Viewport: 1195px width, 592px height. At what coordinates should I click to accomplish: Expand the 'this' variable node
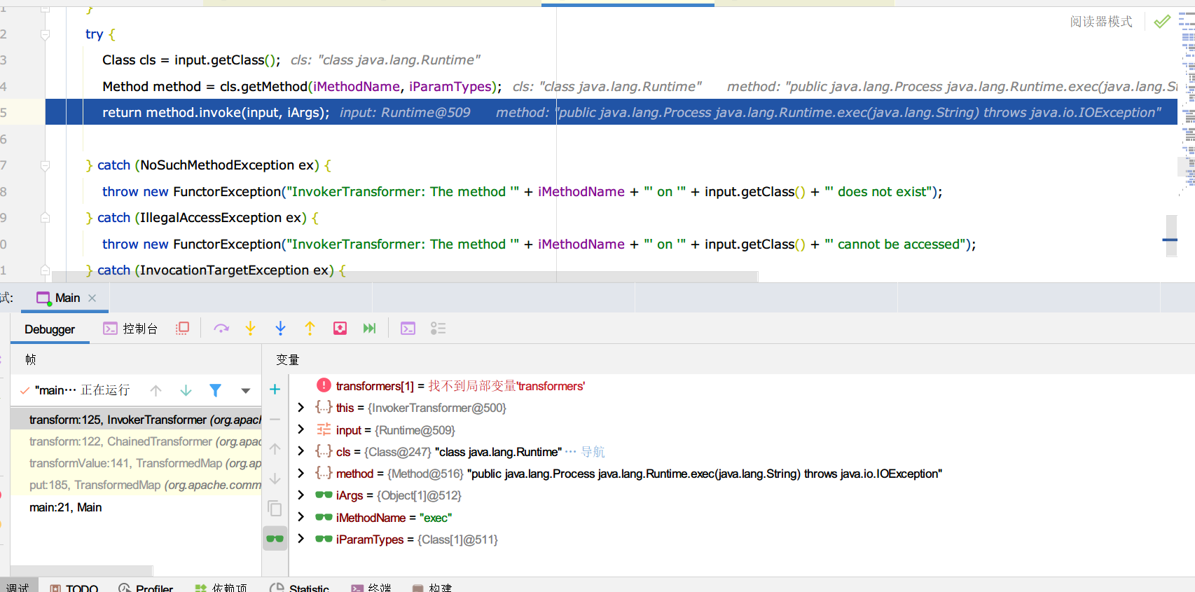[x=301, y=408]
